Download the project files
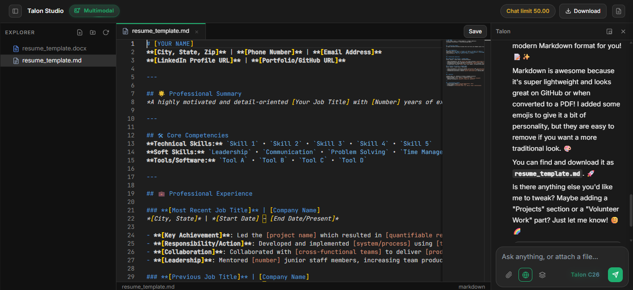The image size is (633, 290). (x=583, y=11)
